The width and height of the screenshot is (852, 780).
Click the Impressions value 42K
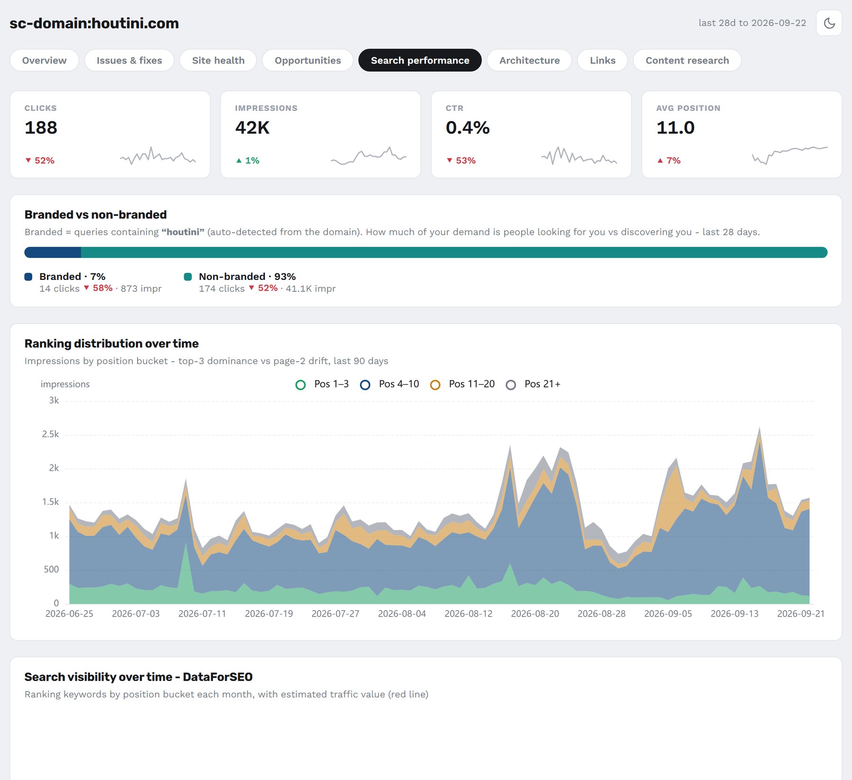(252, 127)
